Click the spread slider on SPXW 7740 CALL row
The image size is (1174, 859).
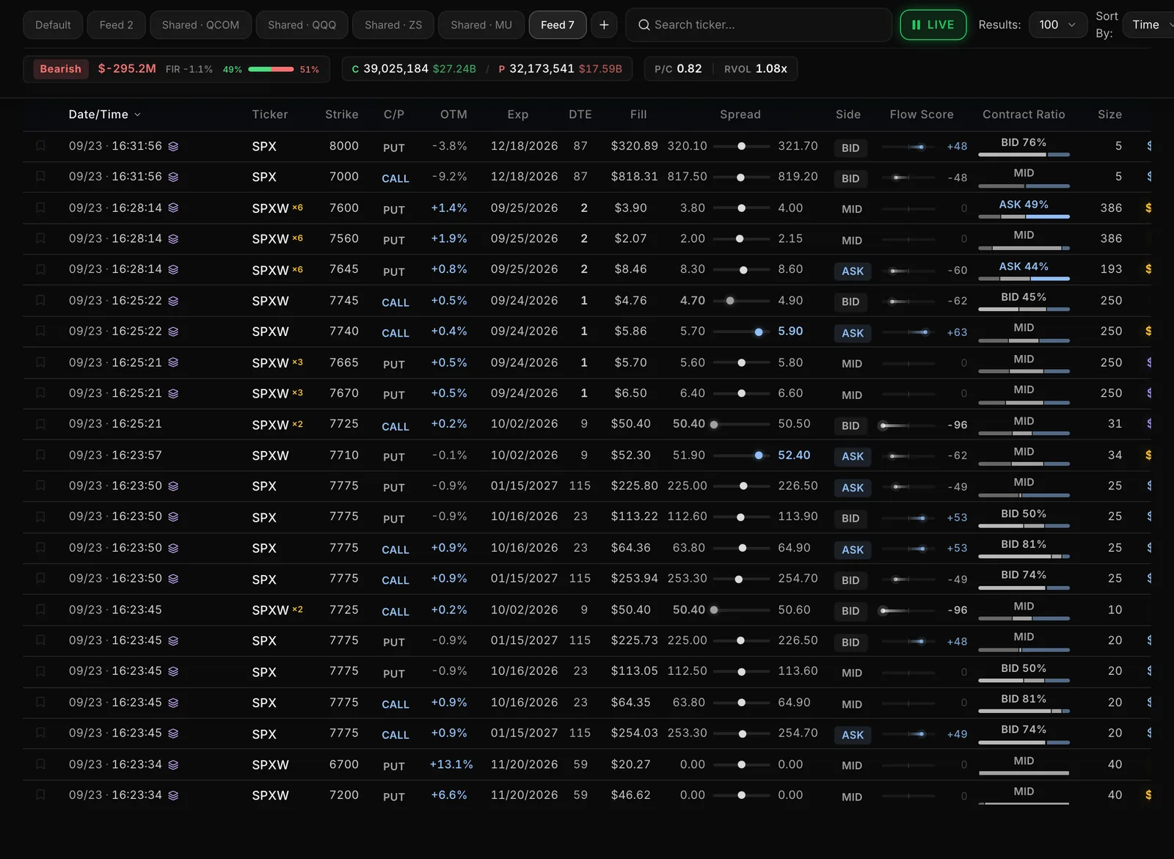click(x=742, y=332)
